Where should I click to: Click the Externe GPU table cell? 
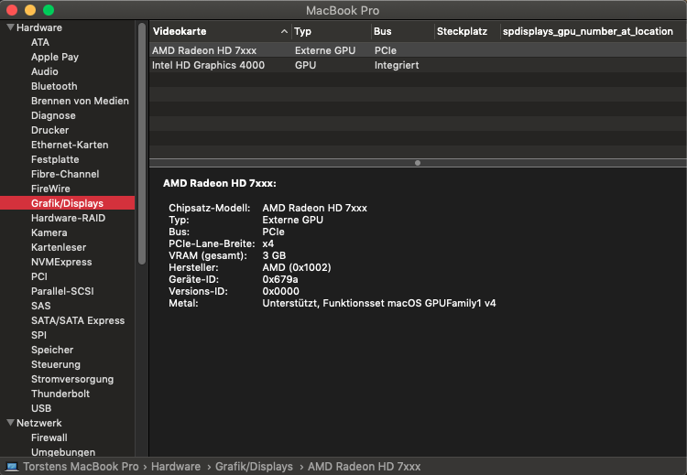[x=325, y=50]
